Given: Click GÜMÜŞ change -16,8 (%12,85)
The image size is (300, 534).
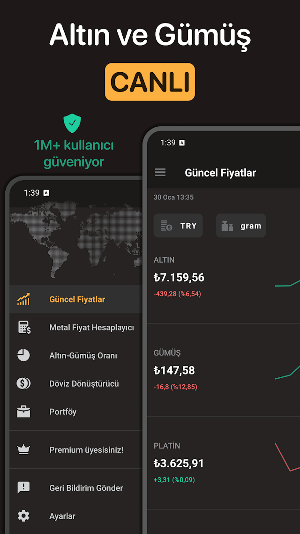Looking at the screenshot, I should 175,387.
